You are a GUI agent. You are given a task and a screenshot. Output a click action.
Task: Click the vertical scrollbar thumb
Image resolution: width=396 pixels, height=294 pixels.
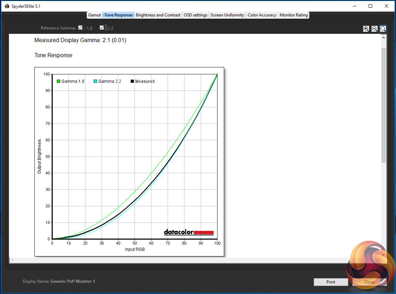tap(384, 105)
